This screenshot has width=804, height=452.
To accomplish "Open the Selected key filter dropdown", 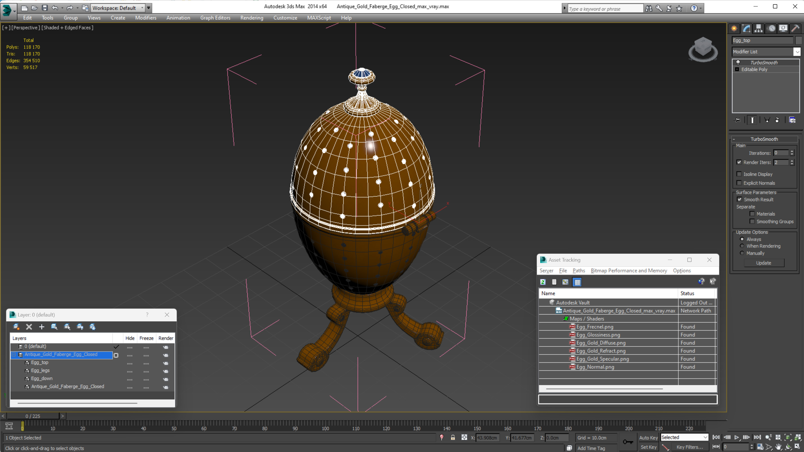I will tap(684, 437).
